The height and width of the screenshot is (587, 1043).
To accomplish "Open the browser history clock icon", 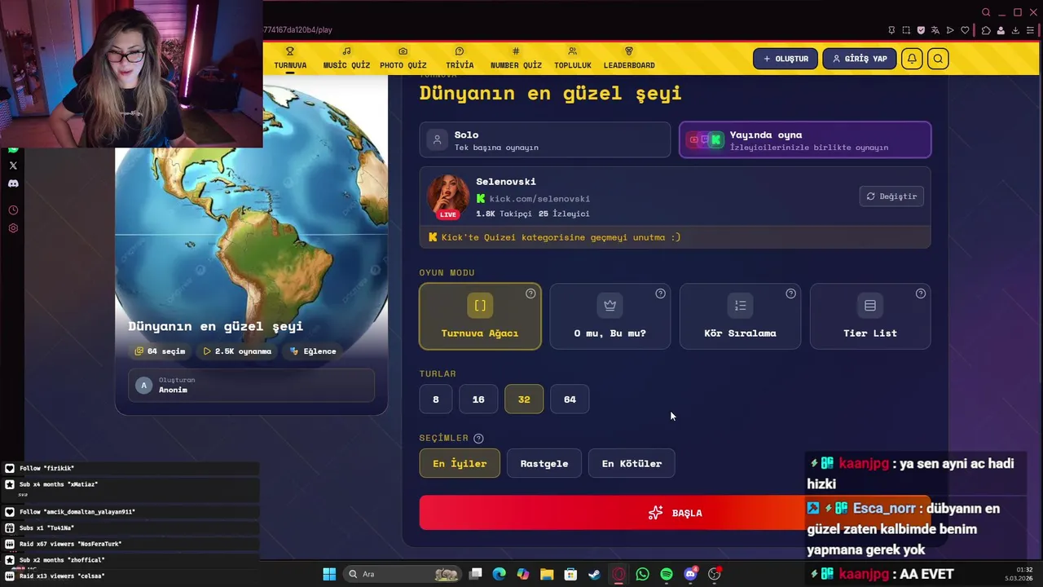I will pyautogui.click(x=13, y=210).
